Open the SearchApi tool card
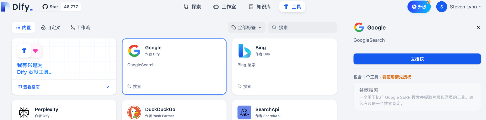 [284, 110]
